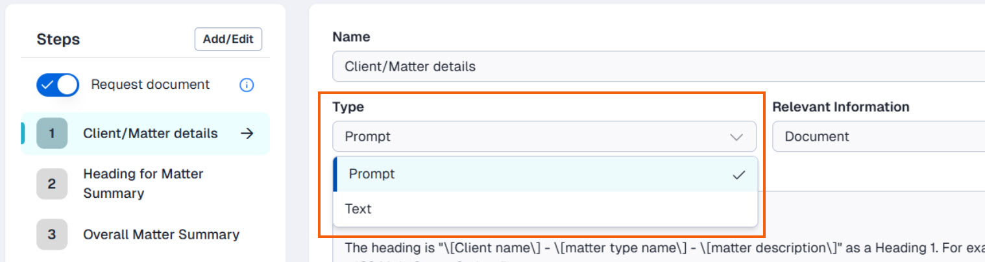Click the info icon beside Request document

tap(247, 85)
